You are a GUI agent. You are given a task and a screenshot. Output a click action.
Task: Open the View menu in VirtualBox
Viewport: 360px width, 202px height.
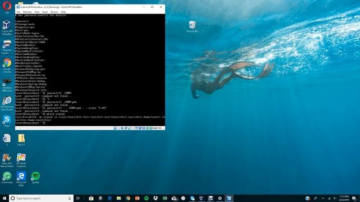point(37,12)
